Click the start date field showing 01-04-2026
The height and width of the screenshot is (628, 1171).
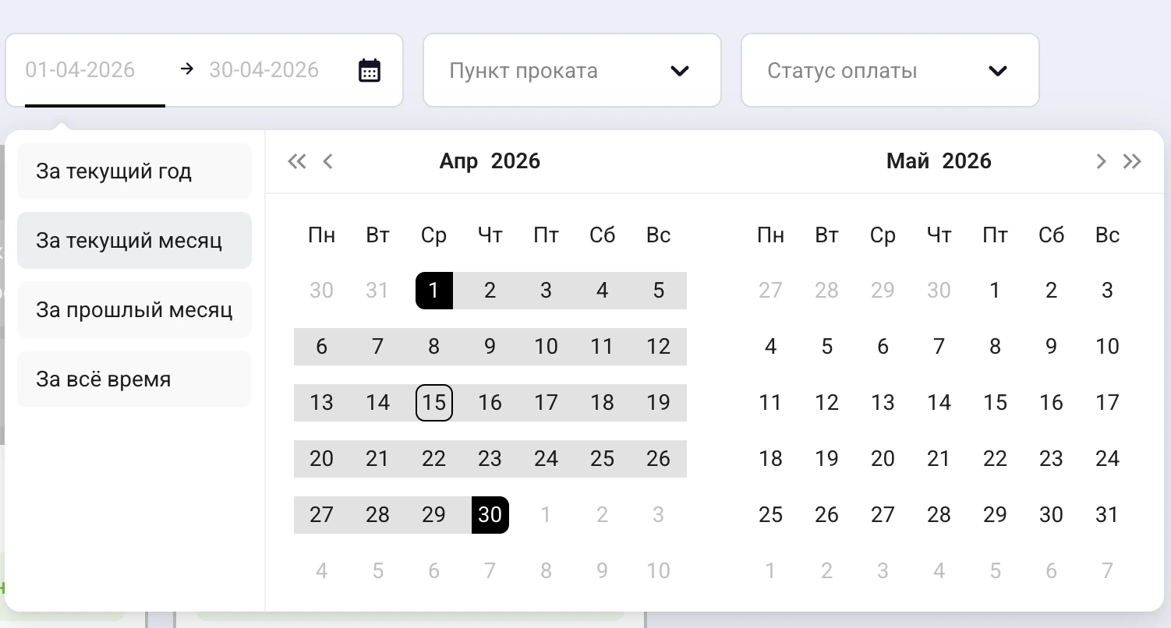click(80, 70)
